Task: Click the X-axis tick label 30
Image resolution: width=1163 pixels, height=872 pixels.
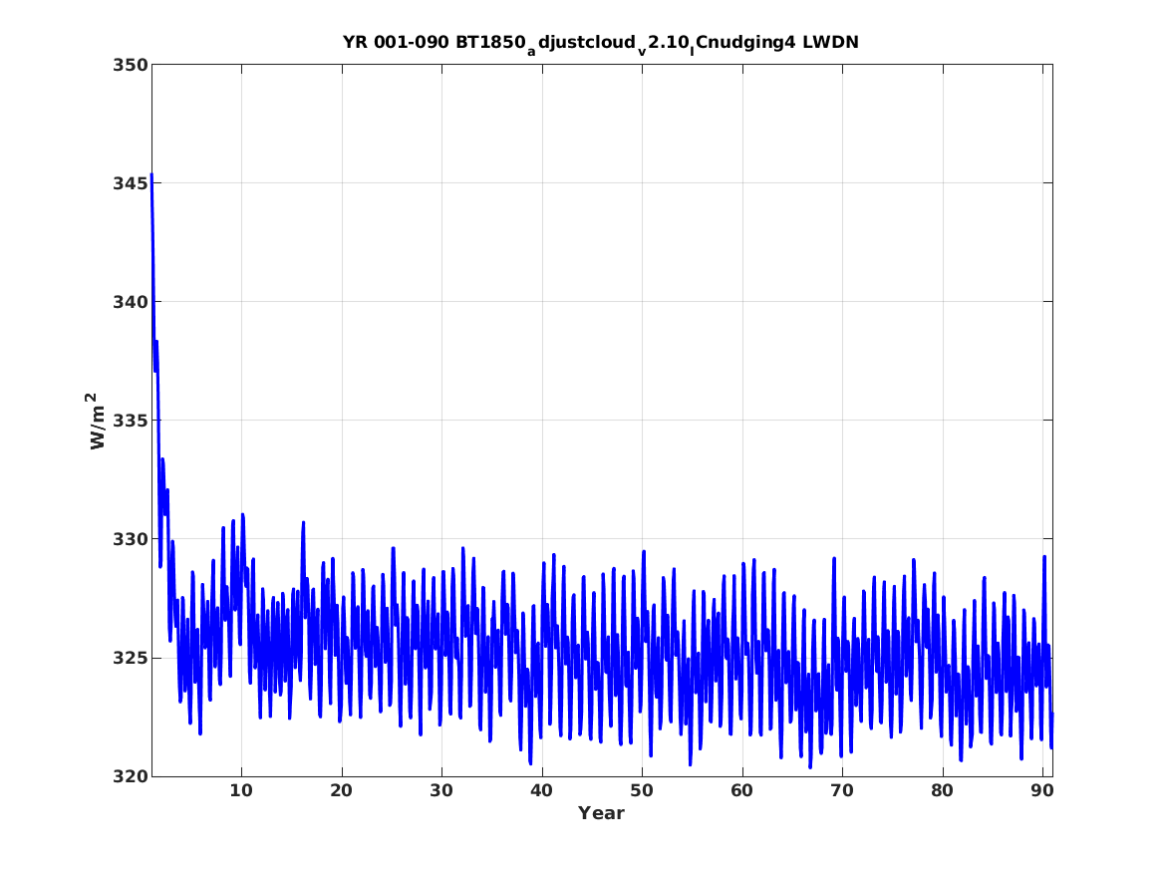Action: tap(441, 790)
